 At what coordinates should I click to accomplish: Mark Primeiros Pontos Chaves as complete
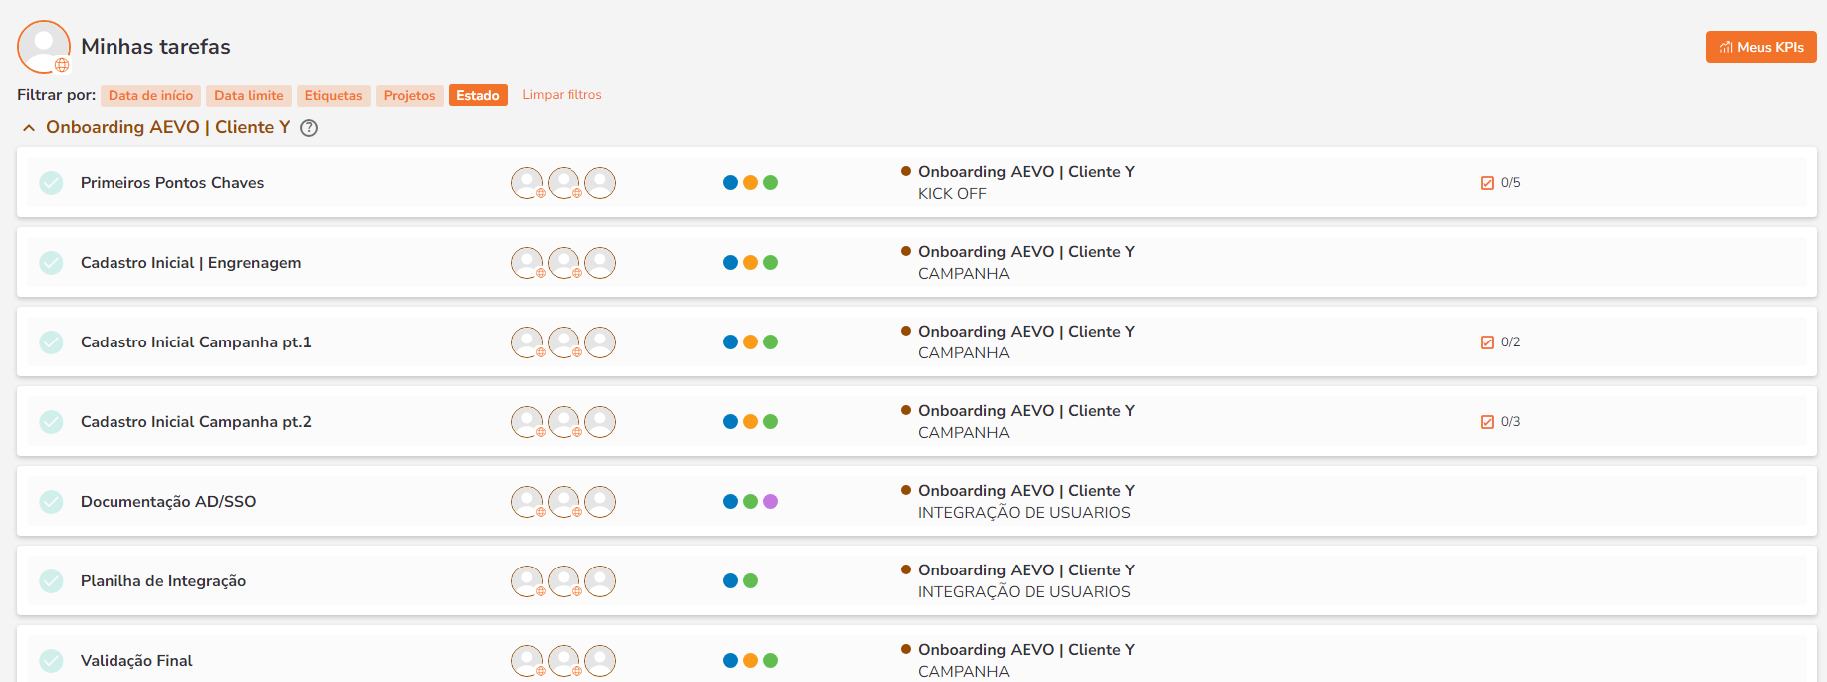51,183
